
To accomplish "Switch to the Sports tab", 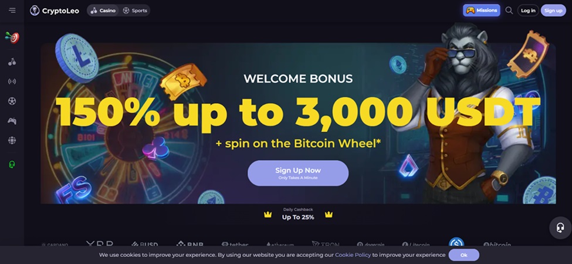I will tap(135, 11).
